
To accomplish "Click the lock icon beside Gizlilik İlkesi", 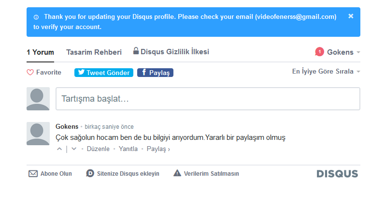I will point(136,51).
